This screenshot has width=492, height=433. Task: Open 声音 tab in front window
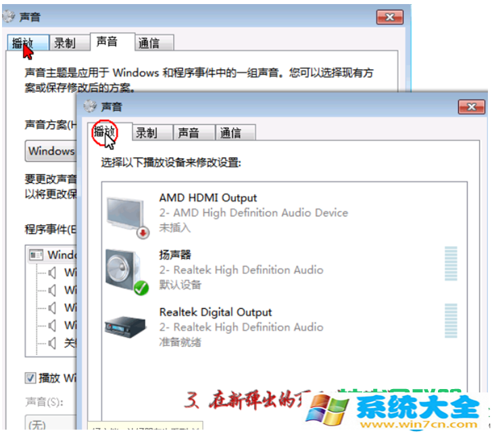point(194,133)
